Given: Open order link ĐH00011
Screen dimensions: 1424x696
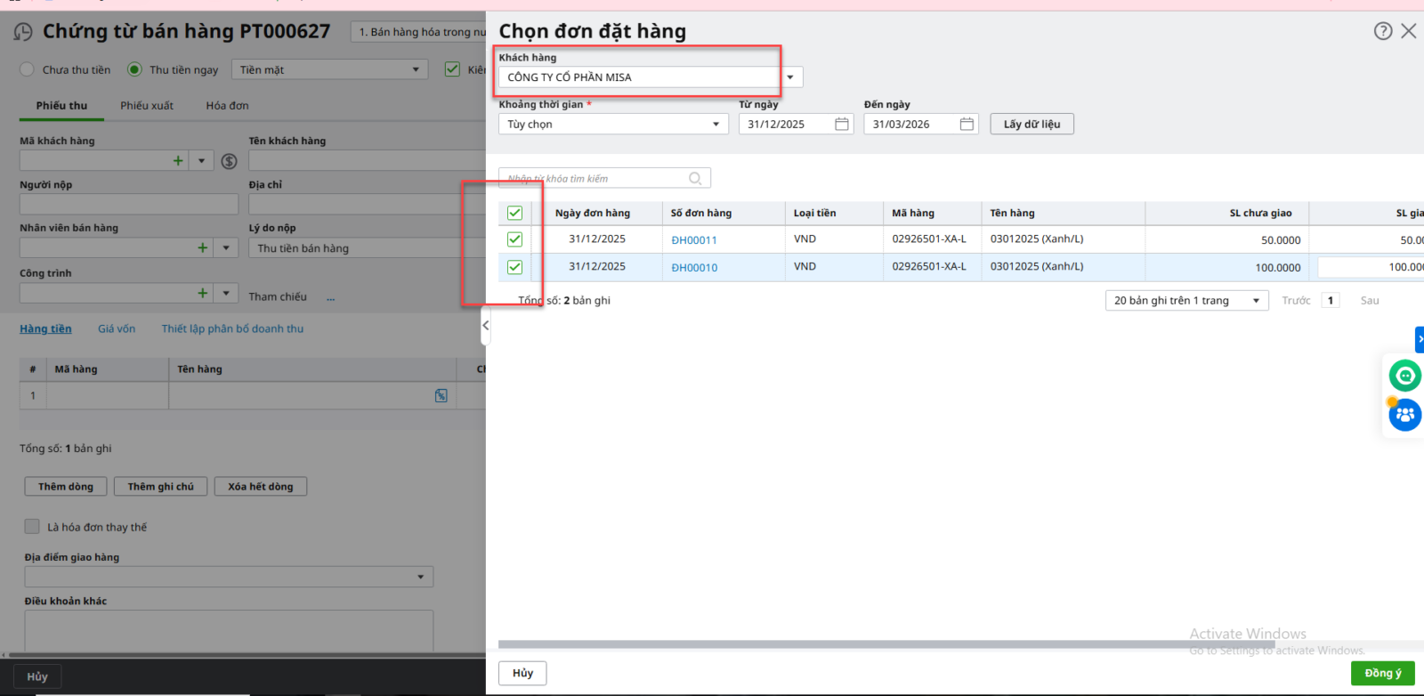Looking at the screenshot, I should click(x=694, y=240).
